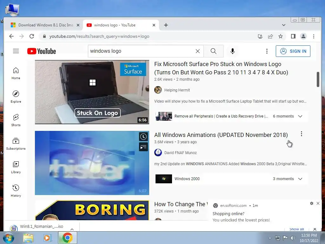Bookmark this page with the star

pyautogui.click(x=281, y=36)
